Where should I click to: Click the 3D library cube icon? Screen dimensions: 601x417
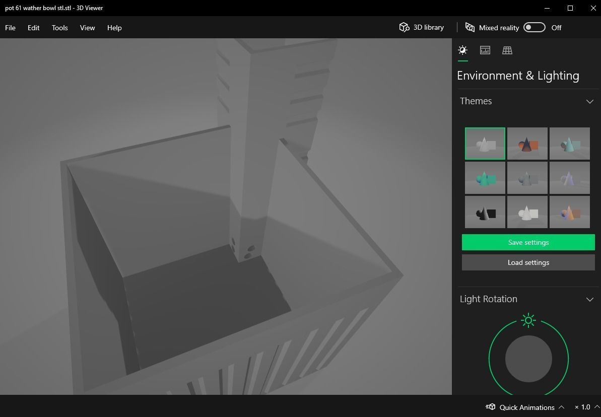pos(404,27)
